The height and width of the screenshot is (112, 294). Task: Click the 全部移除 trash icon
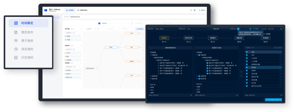[275, 48]
